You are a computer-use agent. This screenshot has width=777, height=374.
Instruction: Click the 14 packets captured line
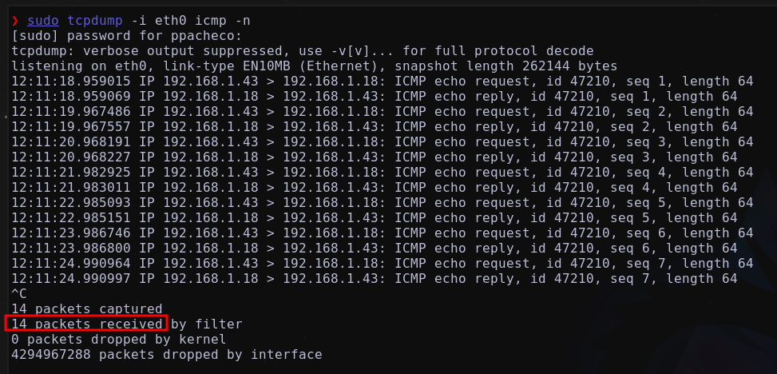pos(87,309)
